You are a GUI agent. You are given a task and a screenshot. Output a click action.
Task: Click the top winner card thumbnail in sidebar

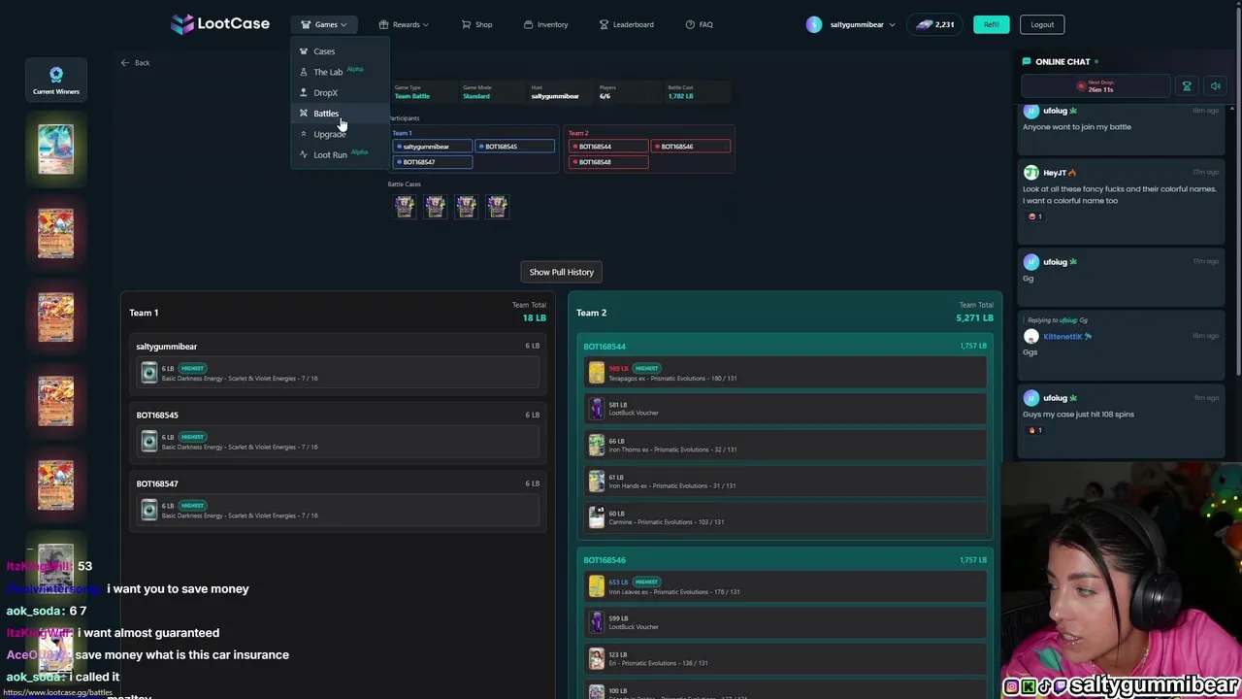click(x=55, y=150)
